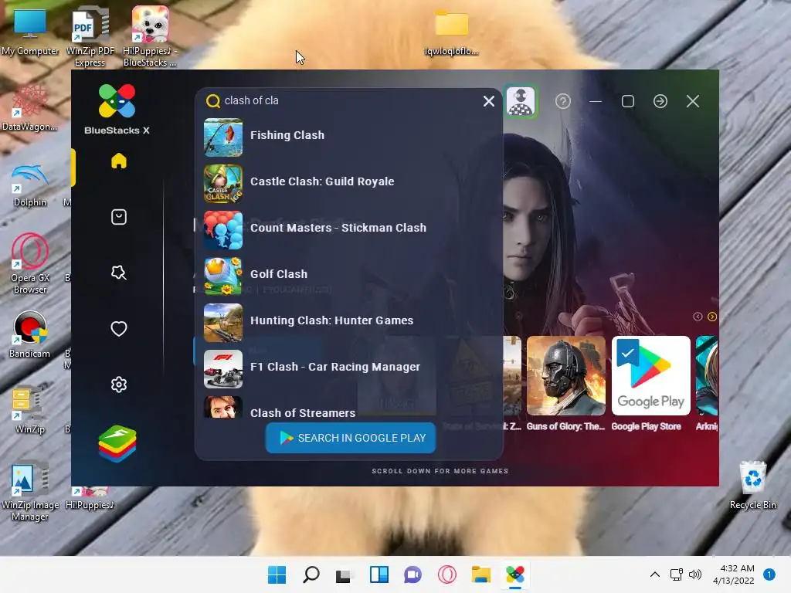Click Castle Clash game icon
791x593 pixels.
(223, 184)
